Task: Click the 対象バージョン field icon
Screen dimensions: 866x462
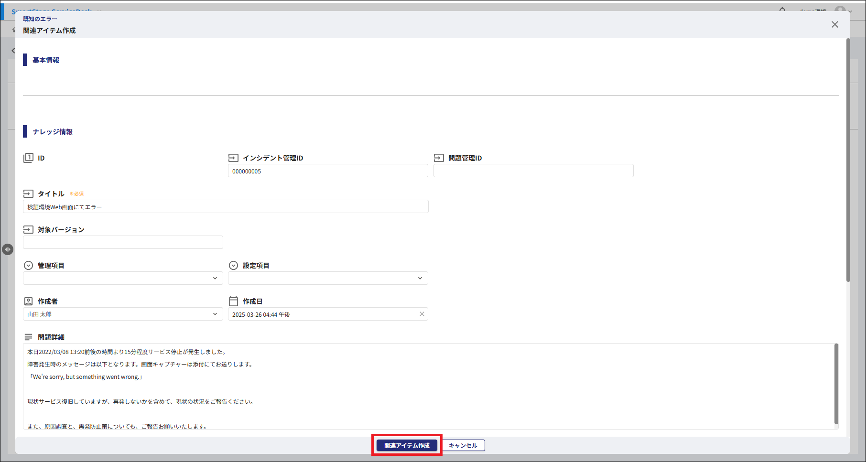Action: (x=28, y=230)
